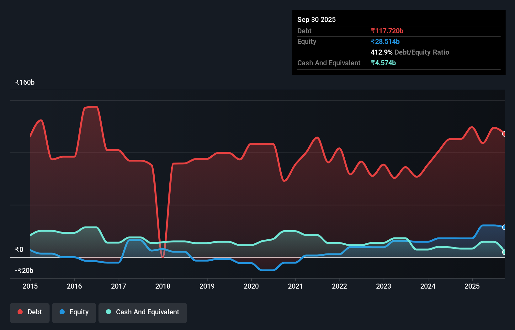Select the Debt endpoint marker on the chart
Screen dimensions: 515x330
pyautogui.click(x=504, y=134)
